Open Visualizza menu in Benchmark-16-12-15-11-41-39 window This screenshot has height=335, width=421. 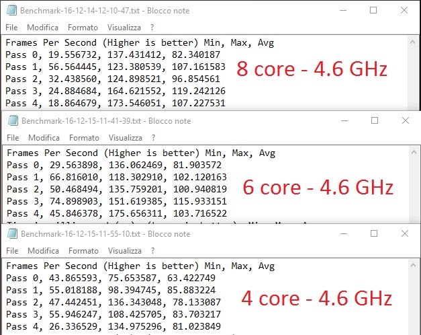click(126, 138)
